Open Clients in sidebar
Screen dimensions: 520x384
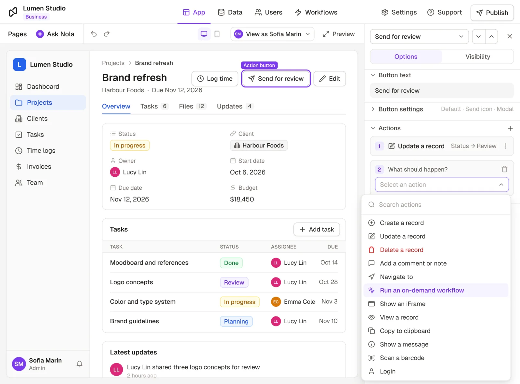pyautogui.click(x=48, y=119)
